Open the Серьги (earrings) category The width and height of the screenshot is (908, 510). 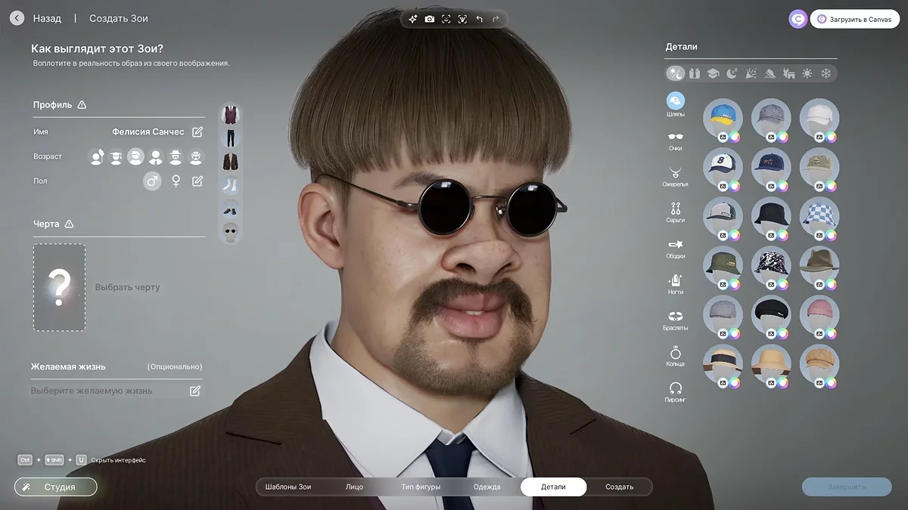676,208
